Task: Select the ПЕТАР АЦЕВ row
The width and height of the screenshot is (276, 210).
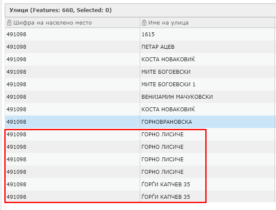Action: (158, 47)
